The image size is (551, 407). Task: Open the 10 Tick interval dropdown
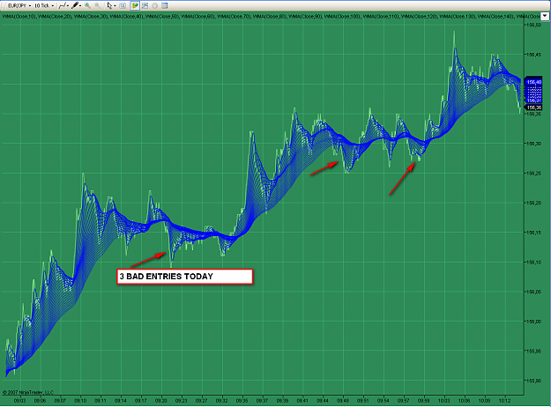coord(43,5)
